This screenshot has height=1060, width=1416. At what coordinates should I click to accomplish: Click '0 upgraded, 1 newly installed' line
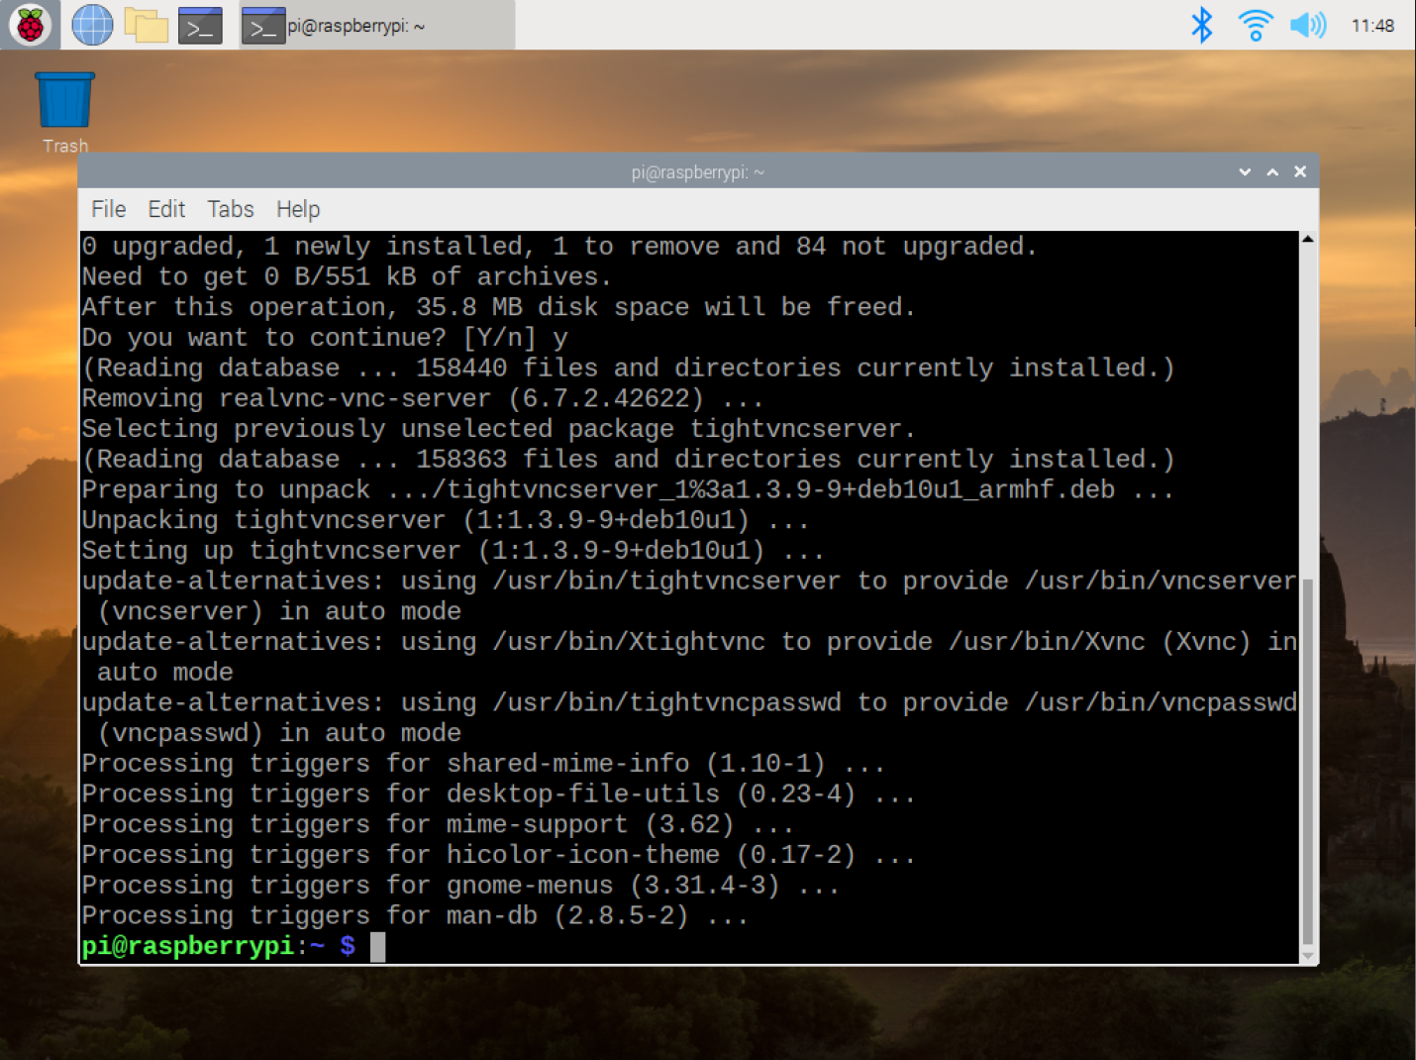[x=559, y=246]
